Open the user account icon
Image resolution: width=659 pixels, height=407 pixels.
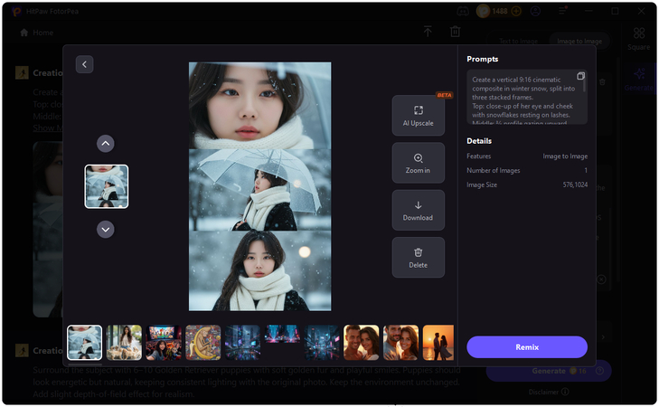(x=535, y=12)
